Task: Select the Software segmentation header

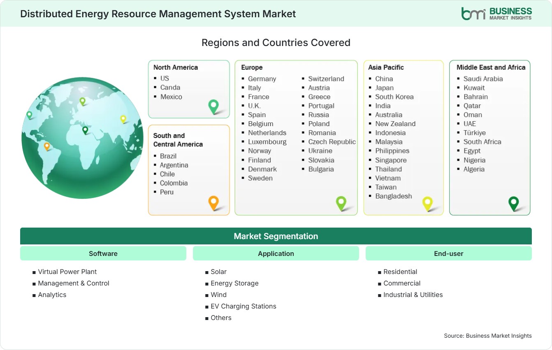Action: point(103,253)
